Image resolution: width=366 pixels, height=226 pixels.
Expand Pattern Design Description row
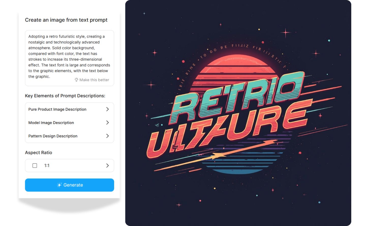coord(69,136)
